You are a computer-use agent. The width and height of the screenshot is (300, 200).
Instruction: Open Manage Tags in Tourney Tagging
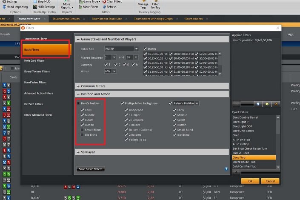[x=143, y=4]
